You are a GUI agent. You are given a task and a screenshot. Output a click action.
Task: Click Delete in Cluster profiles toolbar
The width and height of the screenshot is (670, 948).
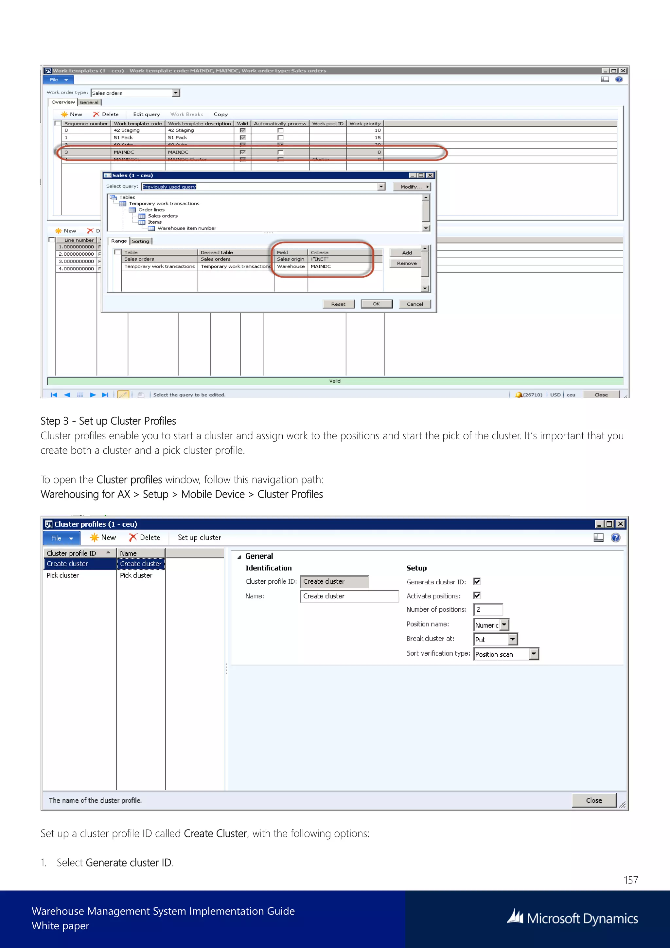pos(144,538)
